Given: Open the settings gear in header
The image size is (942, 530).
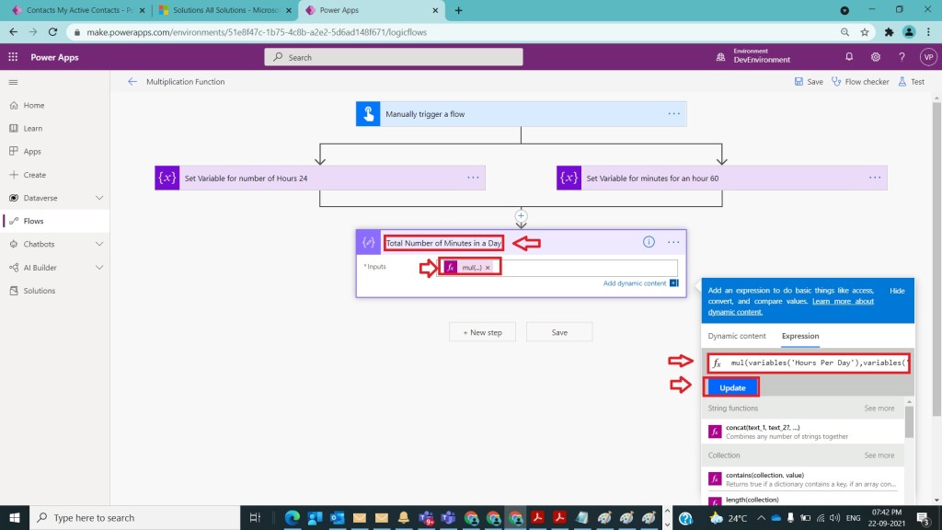Looking at the screenshot, I should click(x=876, y=57).
